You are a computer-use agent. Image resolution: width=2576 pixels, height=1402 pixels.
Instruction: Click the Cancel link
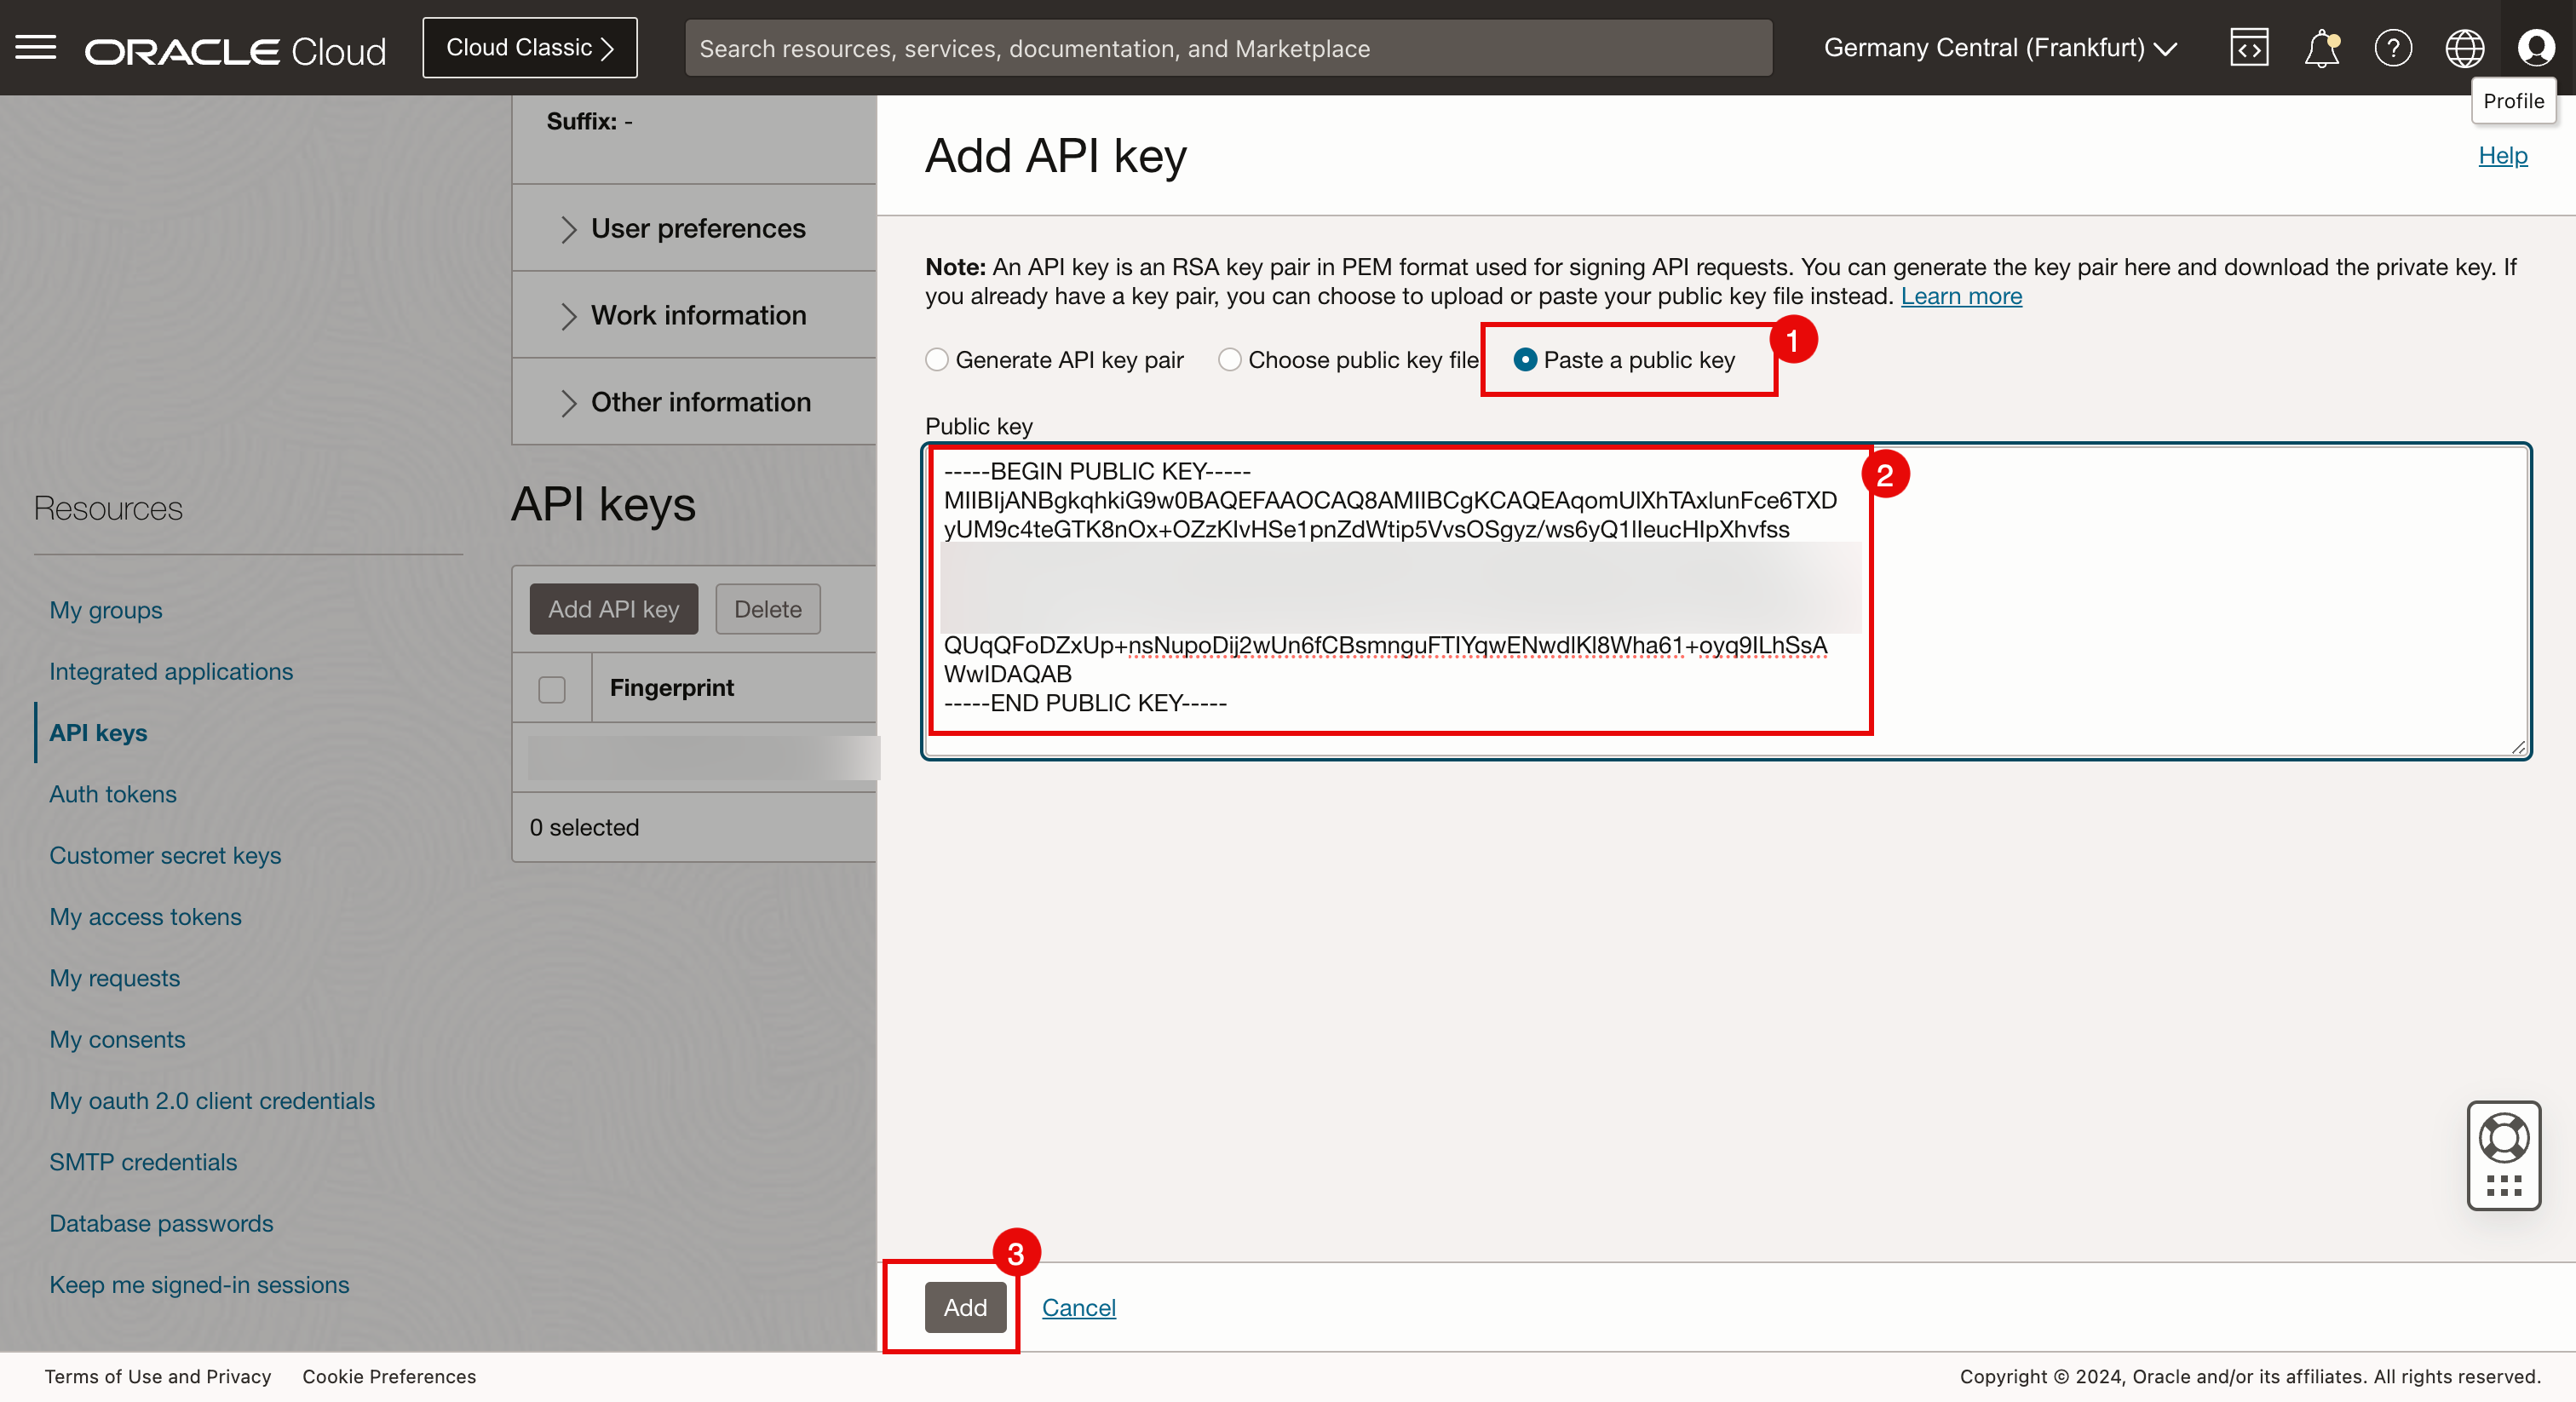[x=1078, y=1307]
